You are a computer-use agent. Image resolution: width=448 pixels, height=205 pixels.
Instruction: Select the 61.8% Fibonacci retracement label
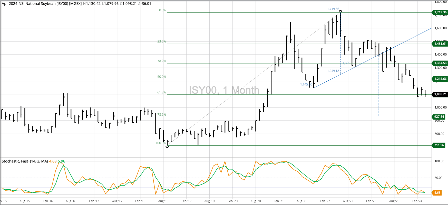click(x=161, y=92)
